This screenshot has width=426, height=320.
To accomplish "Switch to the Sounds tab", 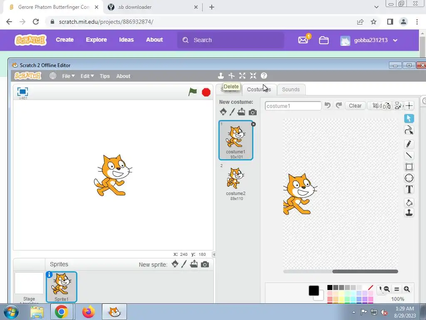I will click(291, 90).
